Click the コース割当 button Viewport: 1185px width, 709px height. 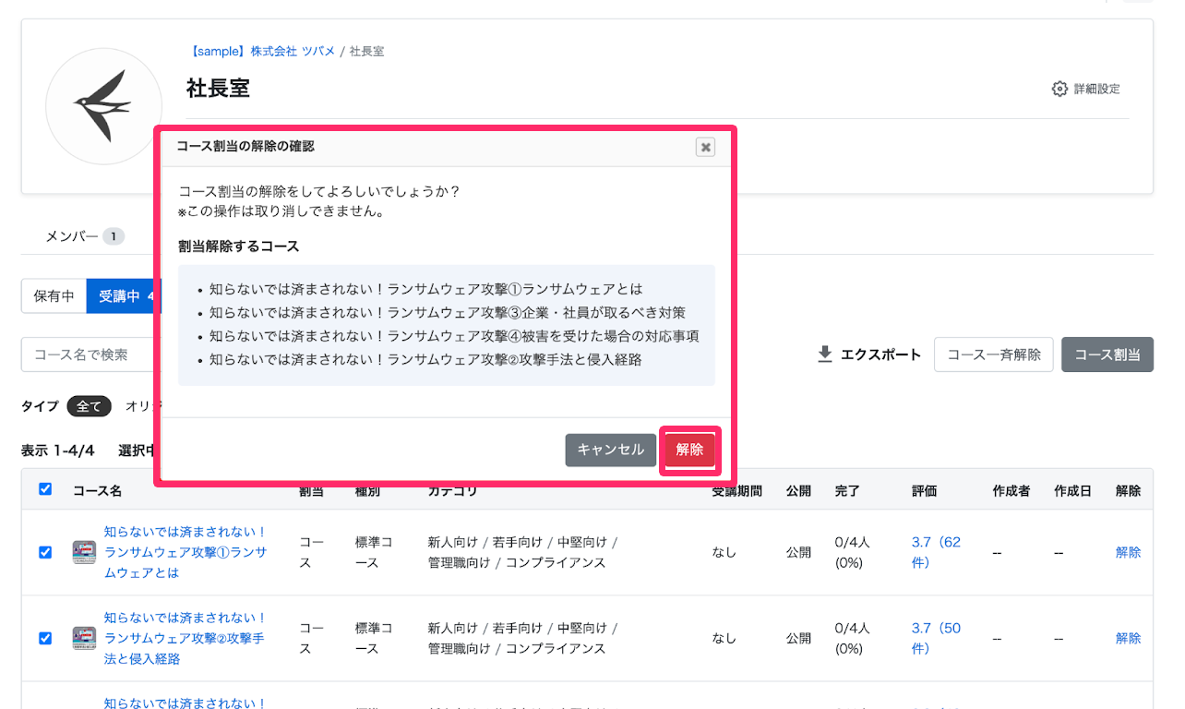pyautogui.click(x=1107, y=354)
